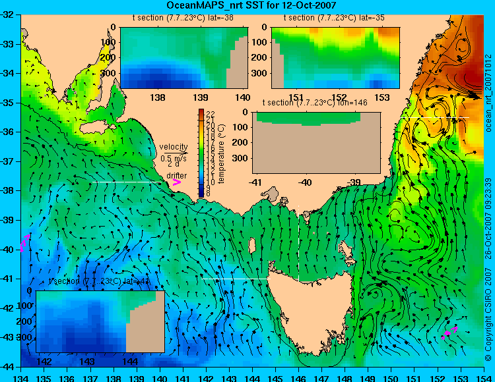495x382 pixels.
Task: Click the heading 't section (7.7..23°C) lat=-38'
Action: (183, 18)
